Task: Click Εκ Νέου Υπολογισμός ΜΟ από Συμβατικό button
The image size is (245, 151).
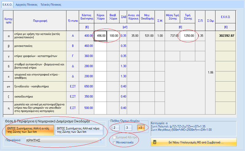Action: pyautogui.click(x=194, y=142)
